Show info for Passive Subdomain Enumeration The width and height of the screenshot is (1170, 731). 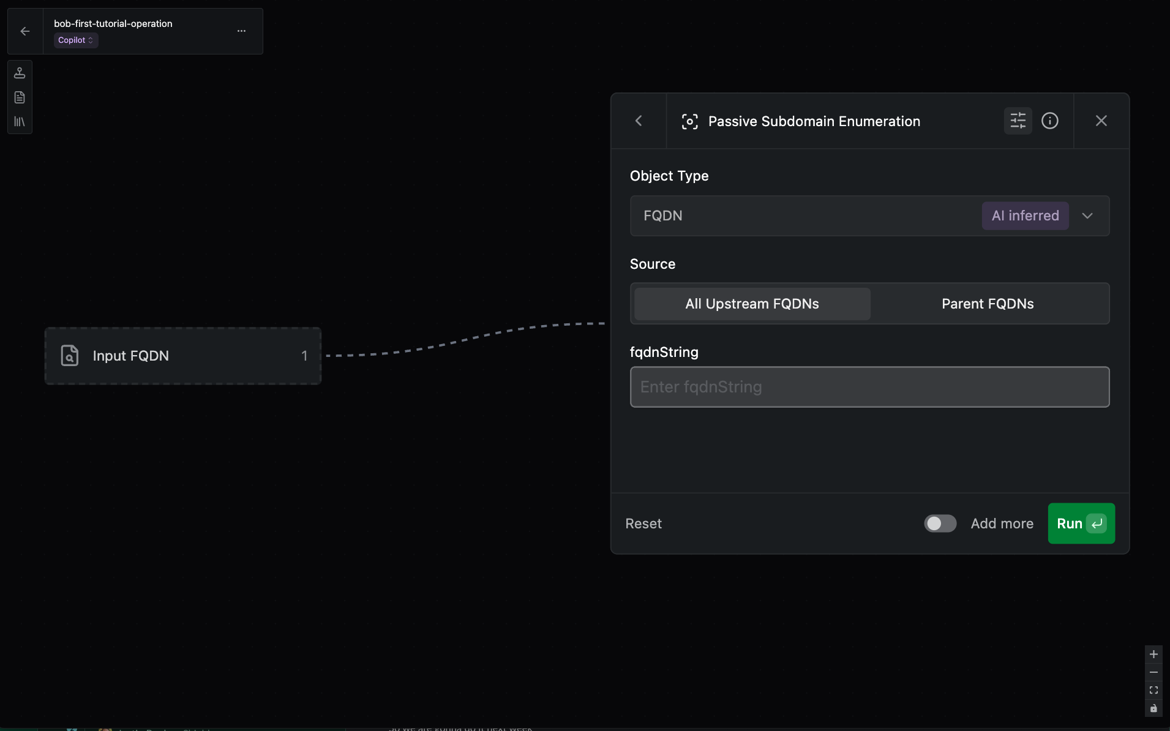pos(1049,121)
